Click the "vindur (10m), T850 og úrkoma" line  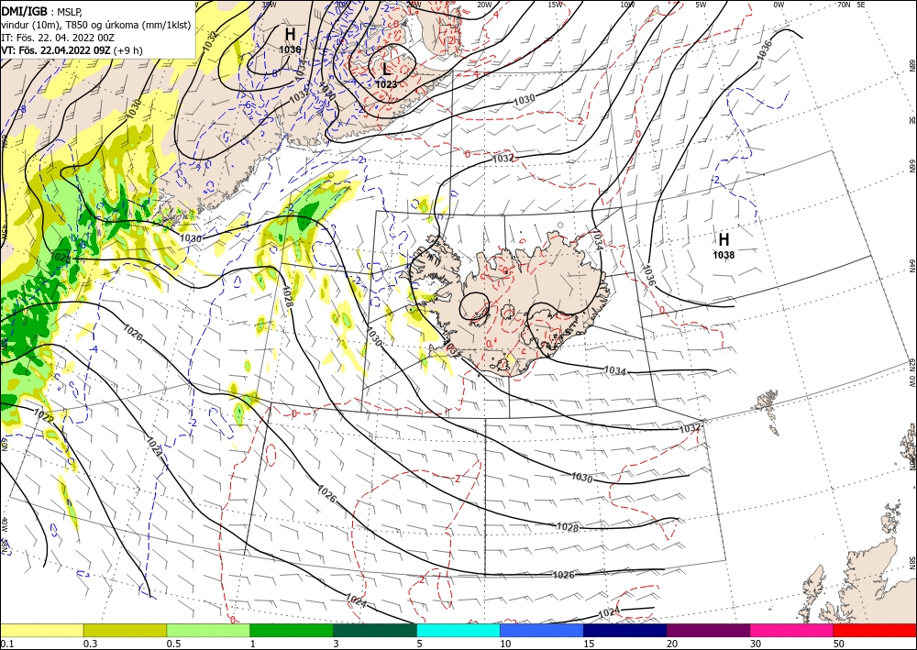(96, 25)
